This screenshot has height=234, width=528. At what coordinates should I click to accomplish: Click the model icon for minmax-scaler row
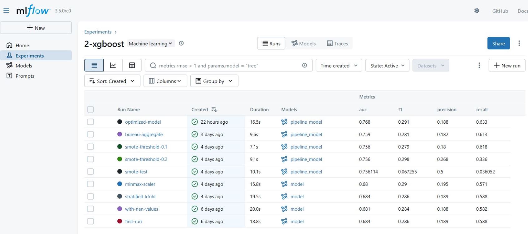coord(284,184)
